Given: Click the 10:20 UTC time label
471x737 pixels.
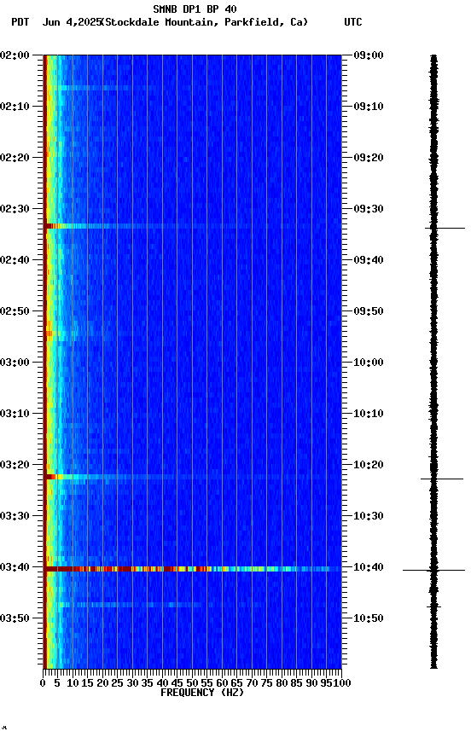Looking at the screenshot, I should pyautogui.click(x=369, y=465).
